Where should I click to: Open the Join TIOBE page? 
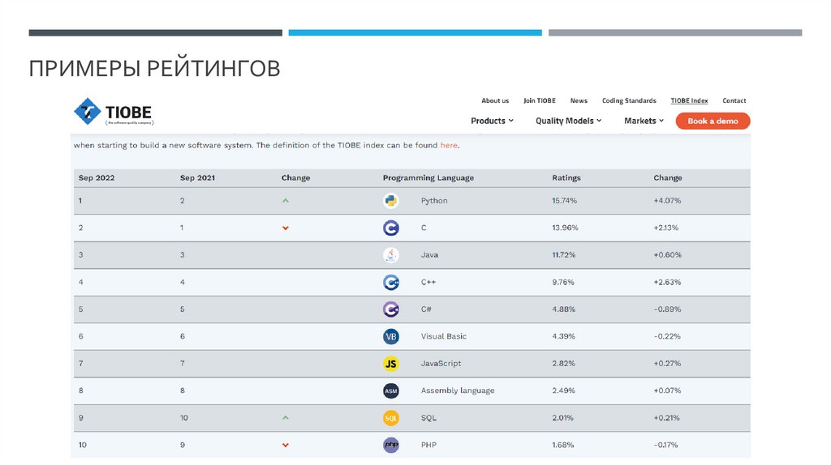coord(540,100)
